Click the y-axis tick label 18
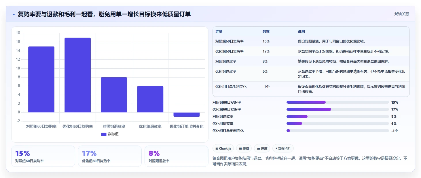Image resolution: width=421 pixels, height=178 pixels. click(18, 33)
